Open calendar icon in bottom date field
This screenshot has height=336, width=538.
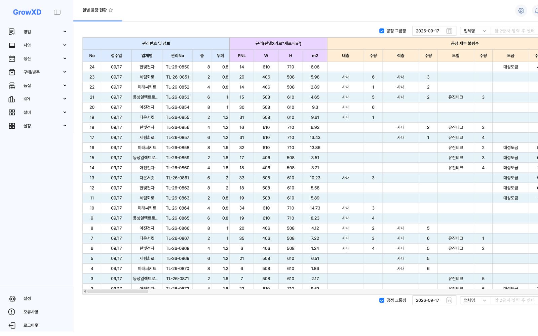[x=449, y=300]
